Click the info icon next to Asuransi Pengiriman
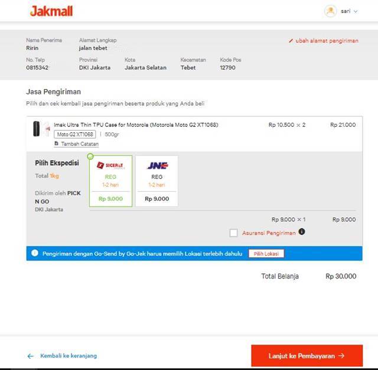 302,232
